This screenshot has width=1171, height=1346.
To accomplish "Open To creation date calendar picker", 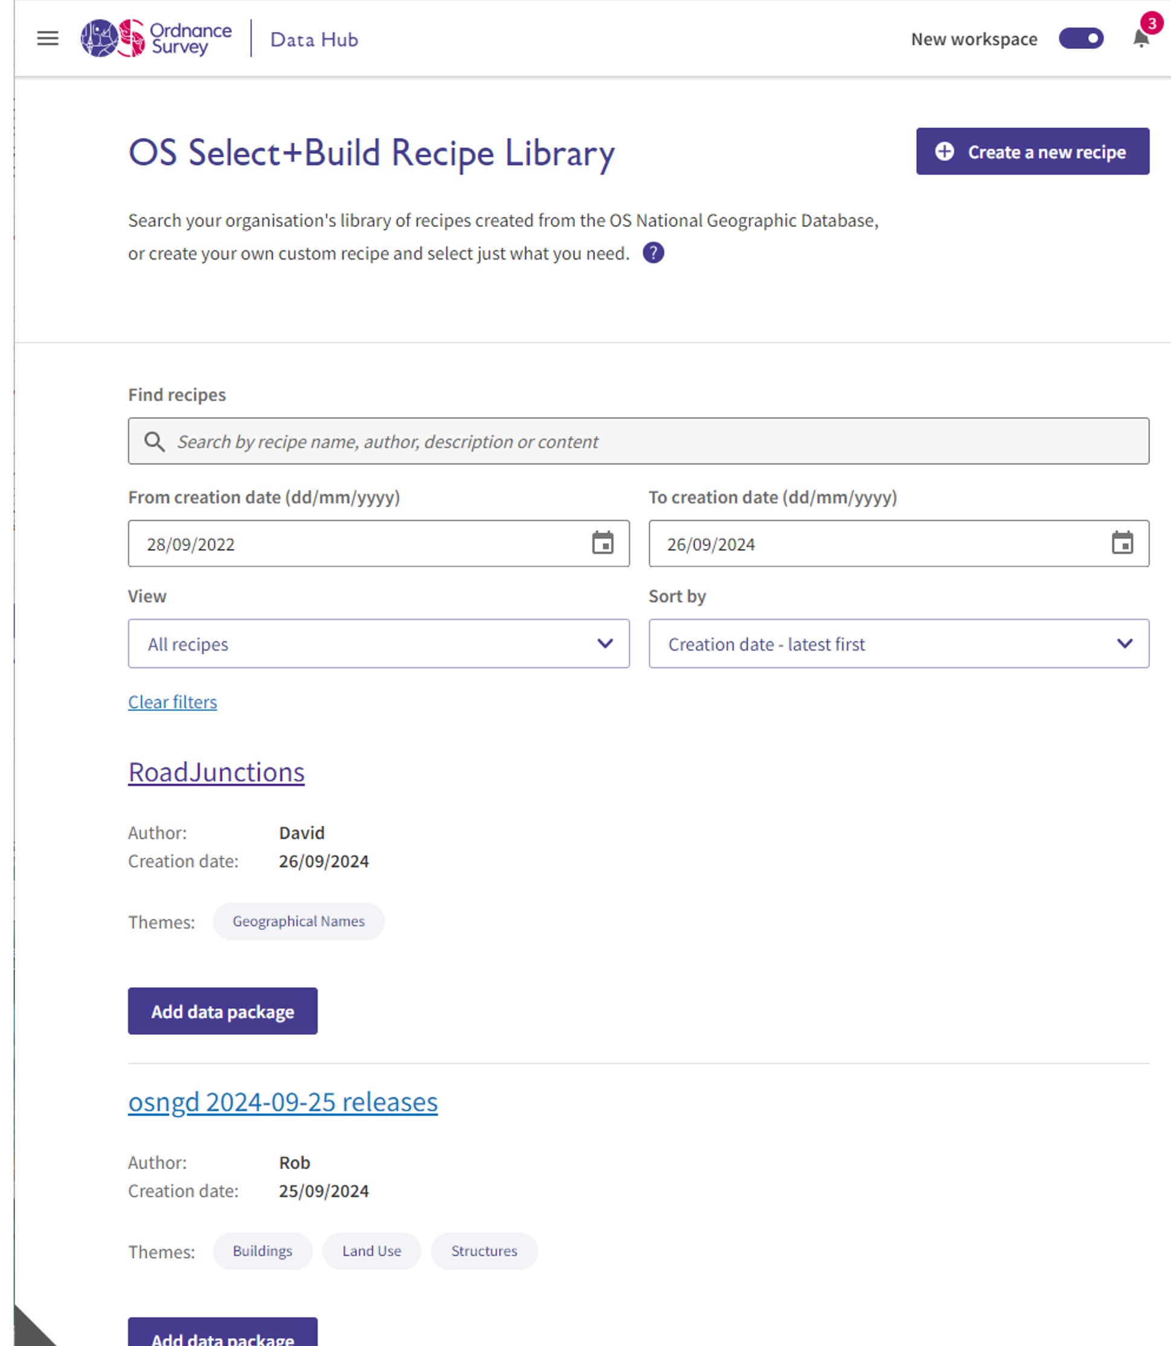I will click(1121, 543).
